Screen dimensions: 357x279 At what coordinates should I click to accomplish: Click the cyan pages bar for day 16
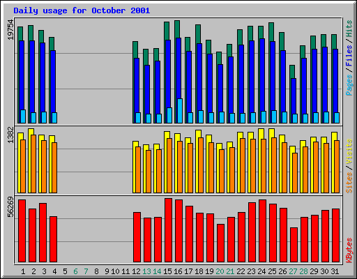point(180,111)
